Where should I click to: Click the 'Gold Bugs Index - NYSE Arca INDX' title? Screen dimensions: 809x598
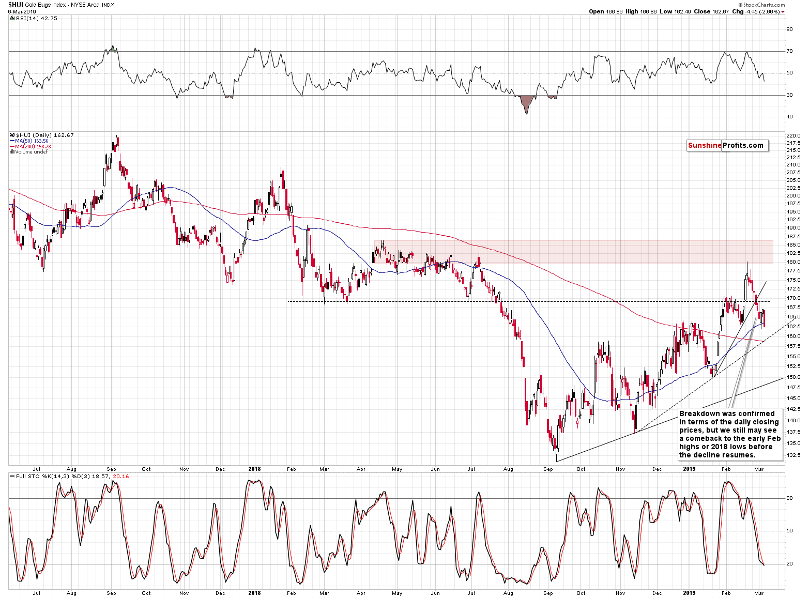(70, 5)
